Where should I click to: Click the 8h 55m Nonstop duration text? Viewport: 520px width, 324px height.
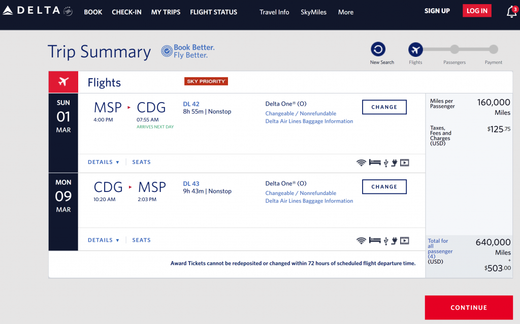(x=207, y=112)
